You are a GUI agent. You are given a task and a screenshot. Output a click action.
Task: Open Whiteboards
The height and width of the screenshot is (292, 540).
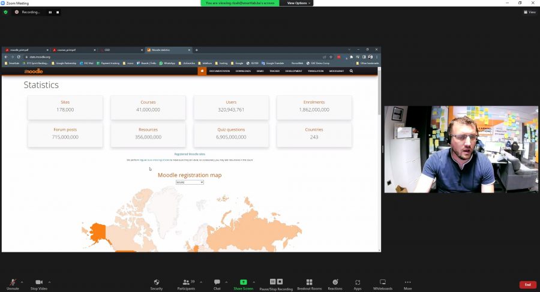(383, 284)
